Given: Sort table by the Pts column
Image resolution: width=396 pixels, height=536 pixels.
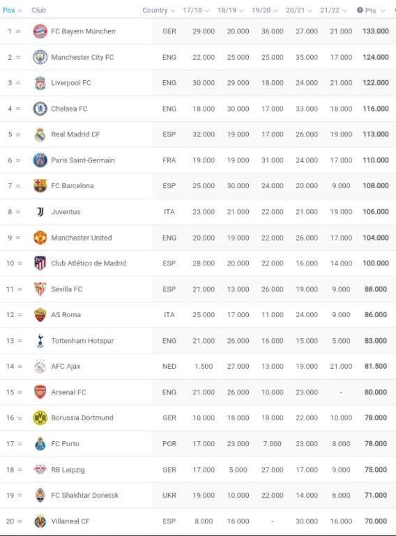Looking at the screenshot, I should [x=371, y=10].
